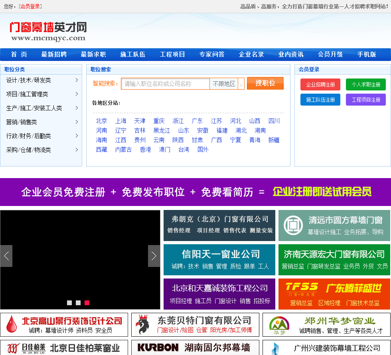The width and height of the screenshot is (391, 355).
Task: Open 会员升级 navigation item
Action: click(330, 54)
